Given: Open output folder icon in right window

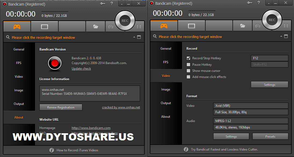Looking at the screenshot, I should point(242,26).
